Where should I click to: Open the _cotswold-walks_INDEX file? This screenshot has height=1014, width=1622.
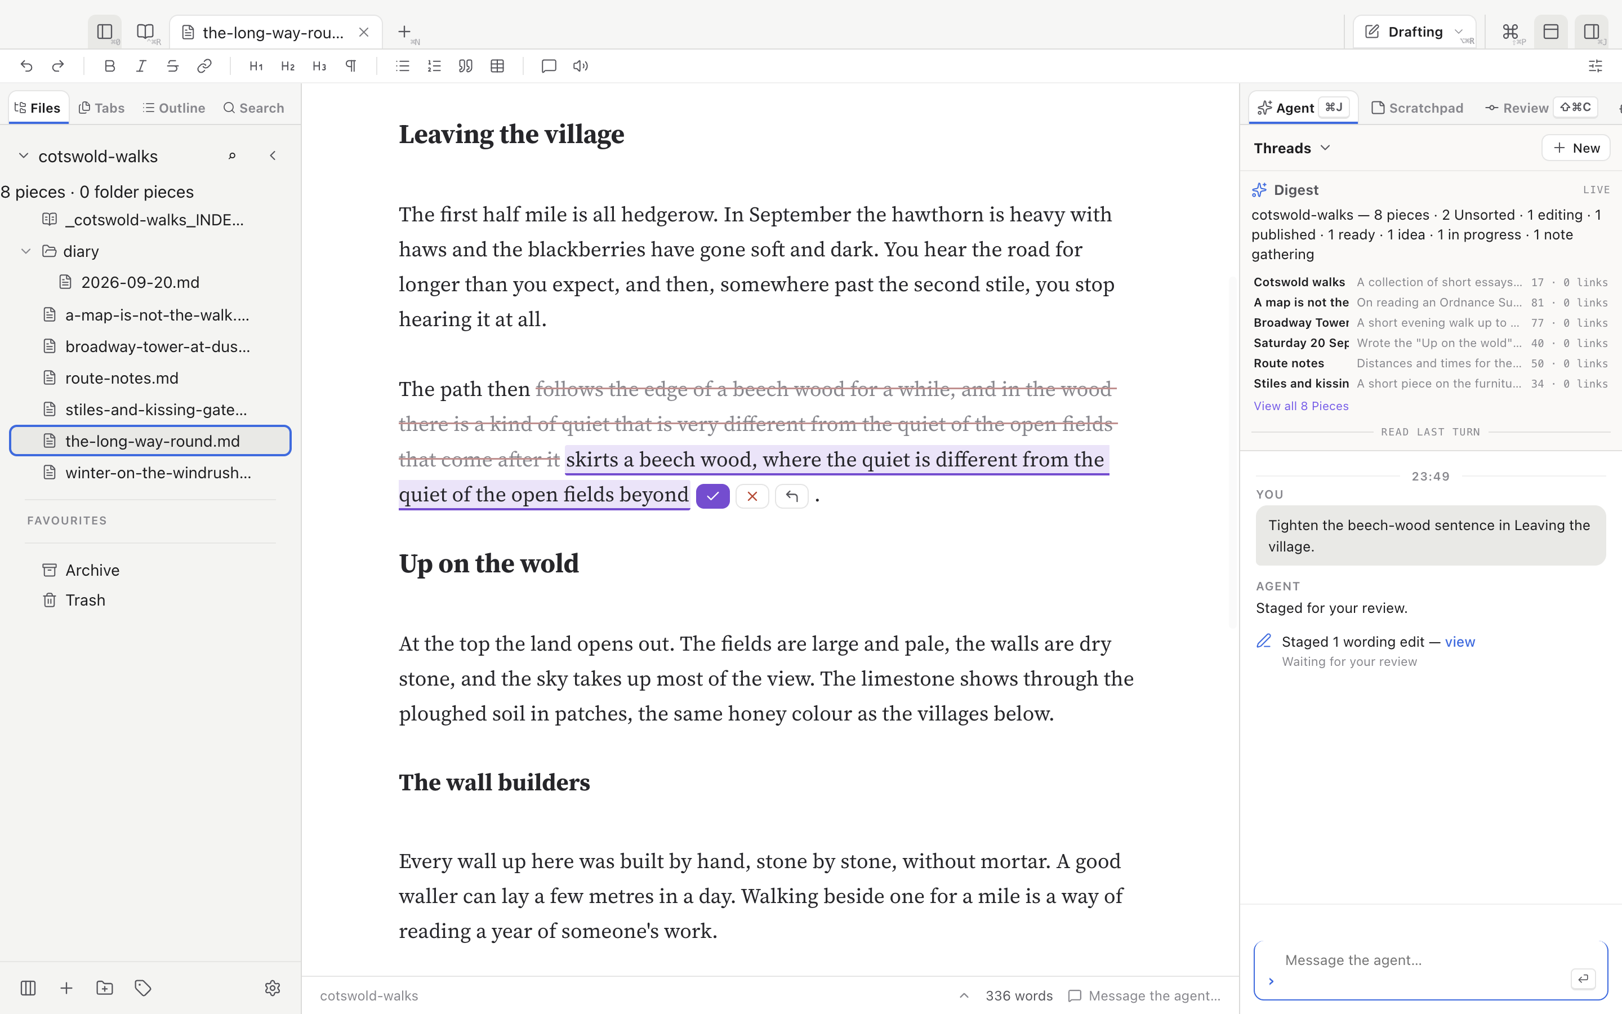tap(151, 219)
